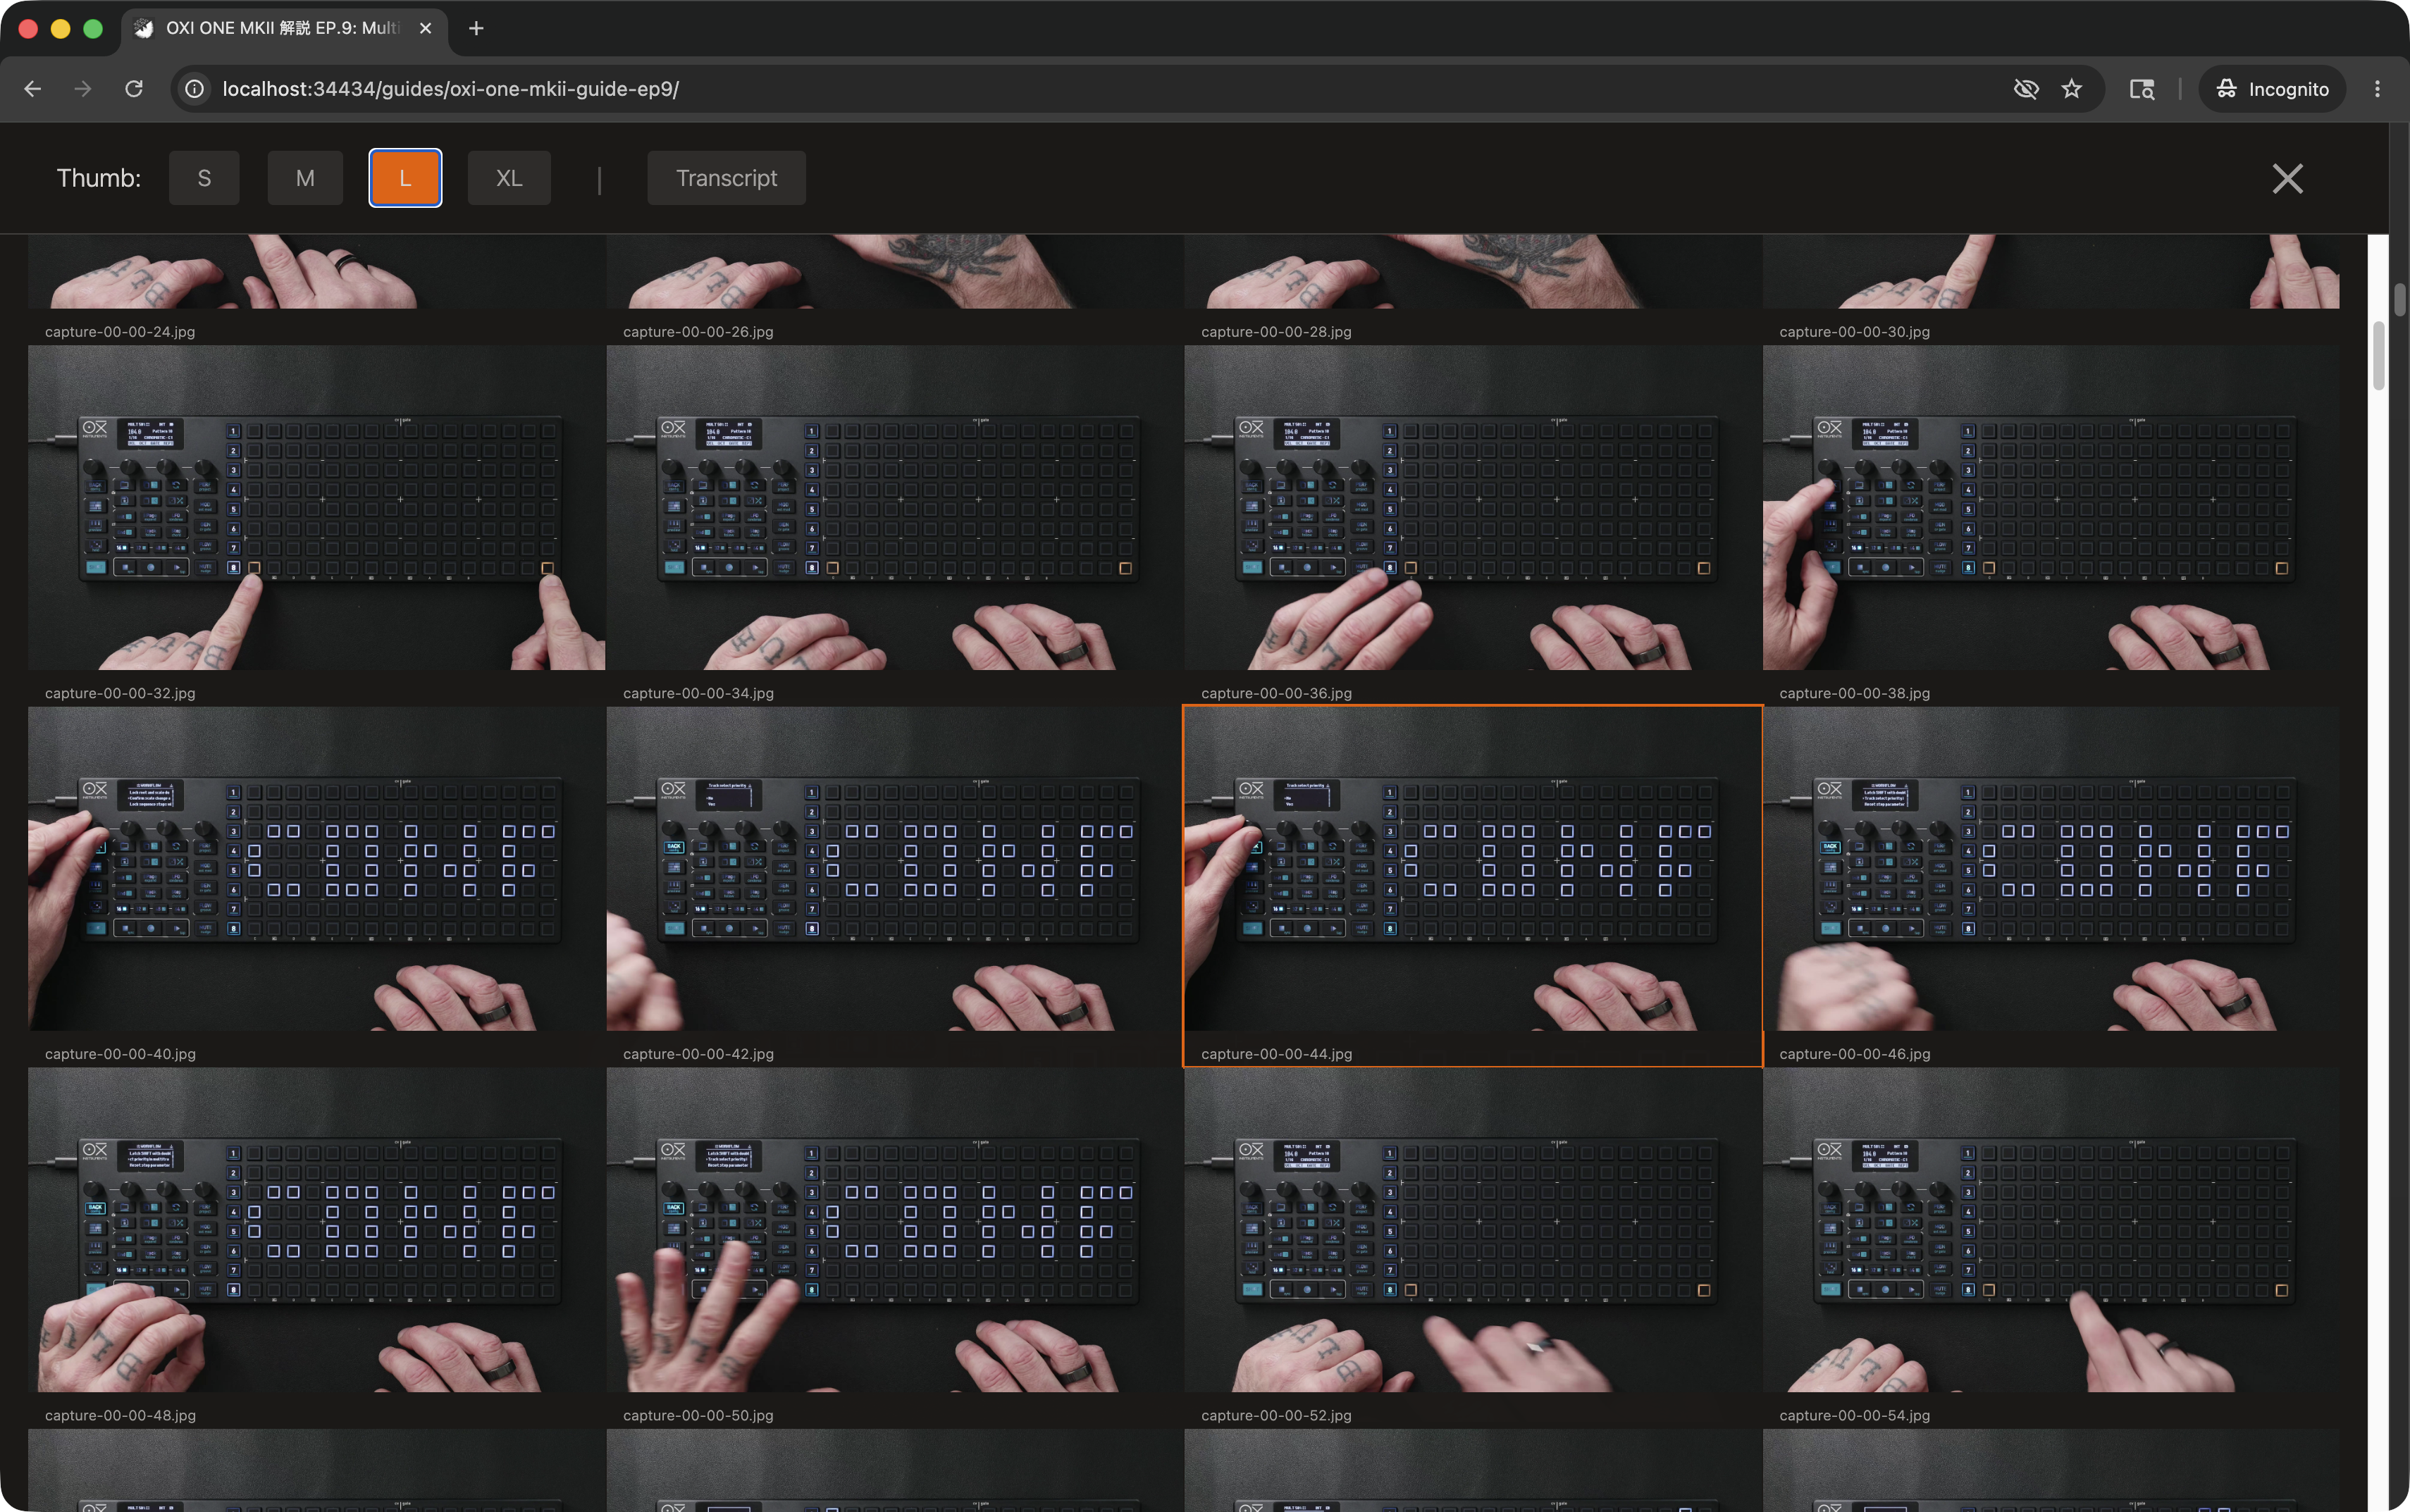Open the Transcript view
Viewport: 2410px width, 1512px height.
click(x=726, y=178)
